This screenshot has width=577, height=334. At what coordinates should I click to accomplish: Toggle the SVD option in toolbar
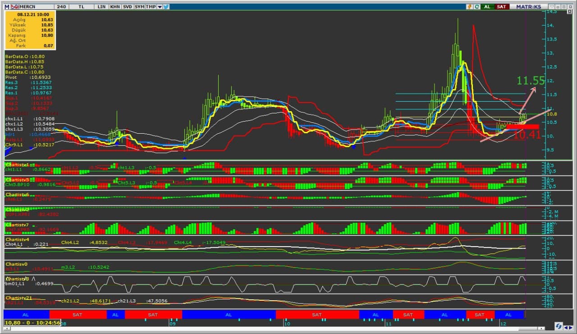(x=128, y=7)
